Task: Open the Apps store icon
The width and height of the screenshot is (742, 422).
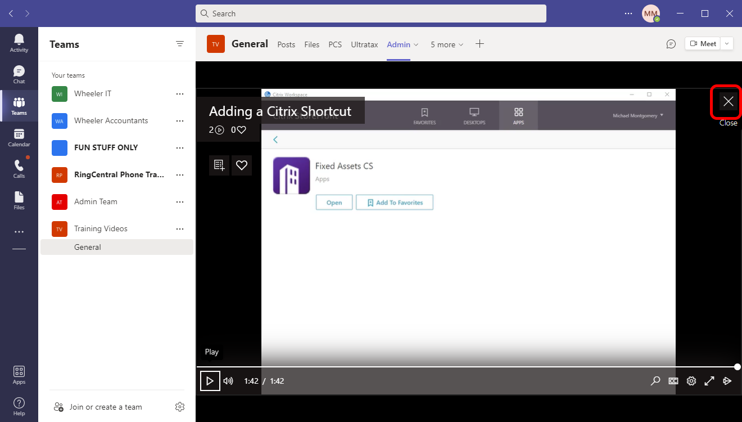Action: (x=19, y=375)
